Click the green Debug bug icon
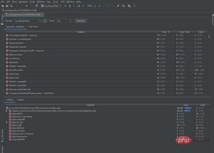Viewport: 214px width, 153px height. tap(70, 6)
